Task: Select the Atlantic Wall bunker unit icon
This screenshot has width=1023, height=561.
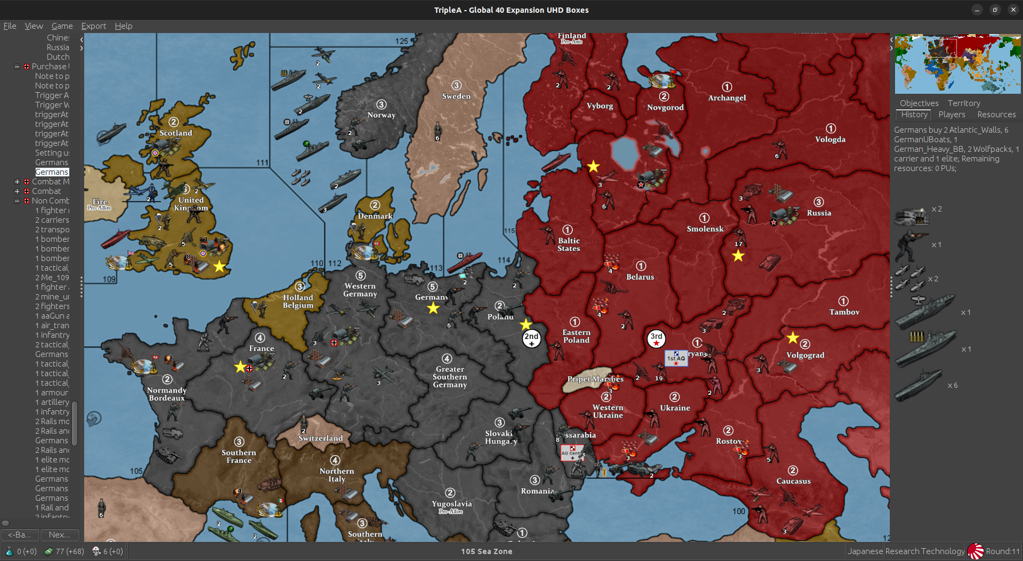Action: 912,216
